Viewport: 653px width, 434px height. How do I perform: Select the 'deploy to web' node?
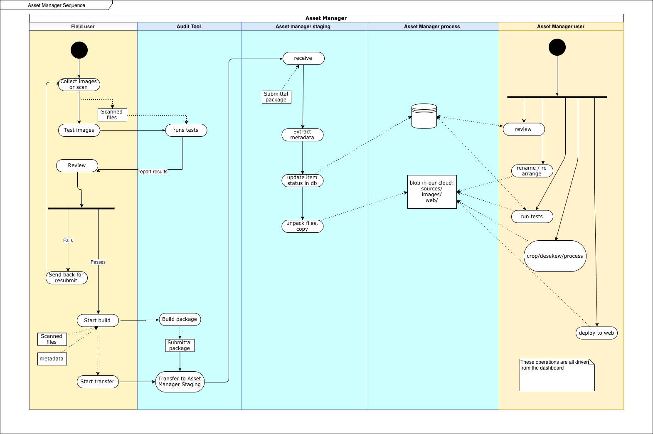596,333
